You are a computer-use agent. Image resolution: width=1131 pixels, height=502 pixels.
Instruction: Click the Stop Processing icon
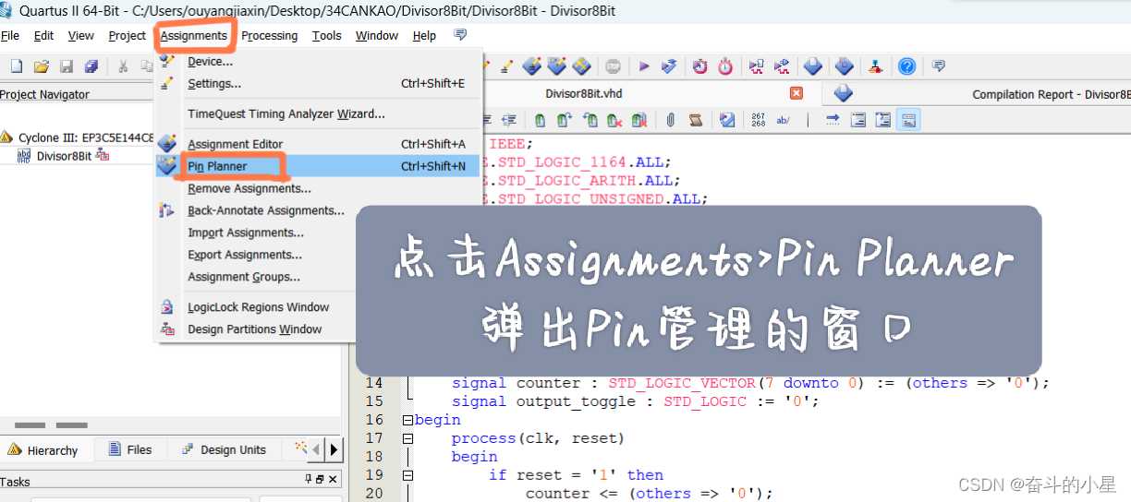coord(613,66)
